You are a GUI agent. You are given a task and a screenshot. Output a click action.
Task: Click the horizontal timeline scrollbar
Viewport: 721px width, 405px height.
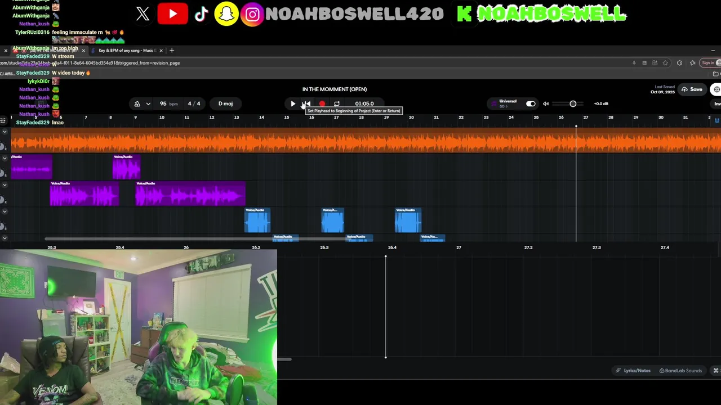(197, 239)
